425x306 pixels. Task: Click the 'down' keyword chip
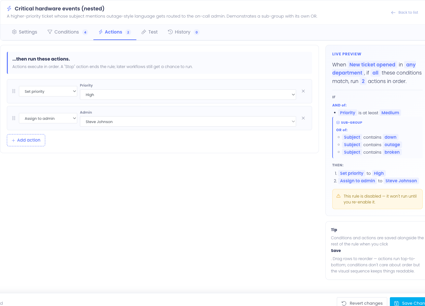pos(391,137)
